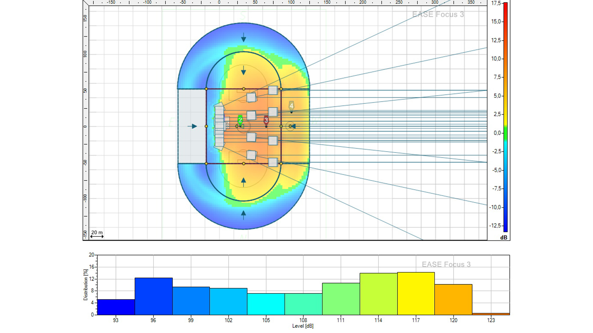Click the topmost downward arrow in the blue zone
Viewport: 593px width, 333px height.
244,38
